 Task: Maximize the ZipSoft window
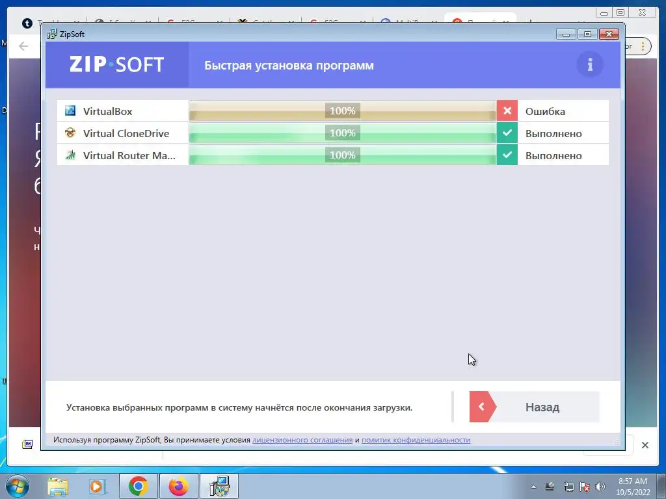coord(587,34)
